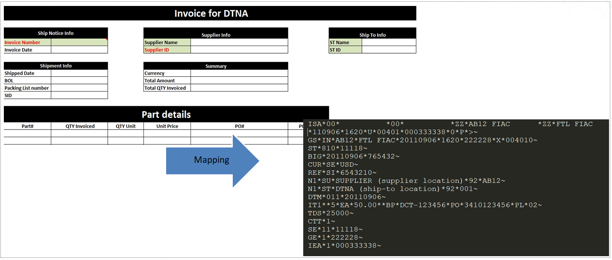Click the Currency value cell

(239, 73)
